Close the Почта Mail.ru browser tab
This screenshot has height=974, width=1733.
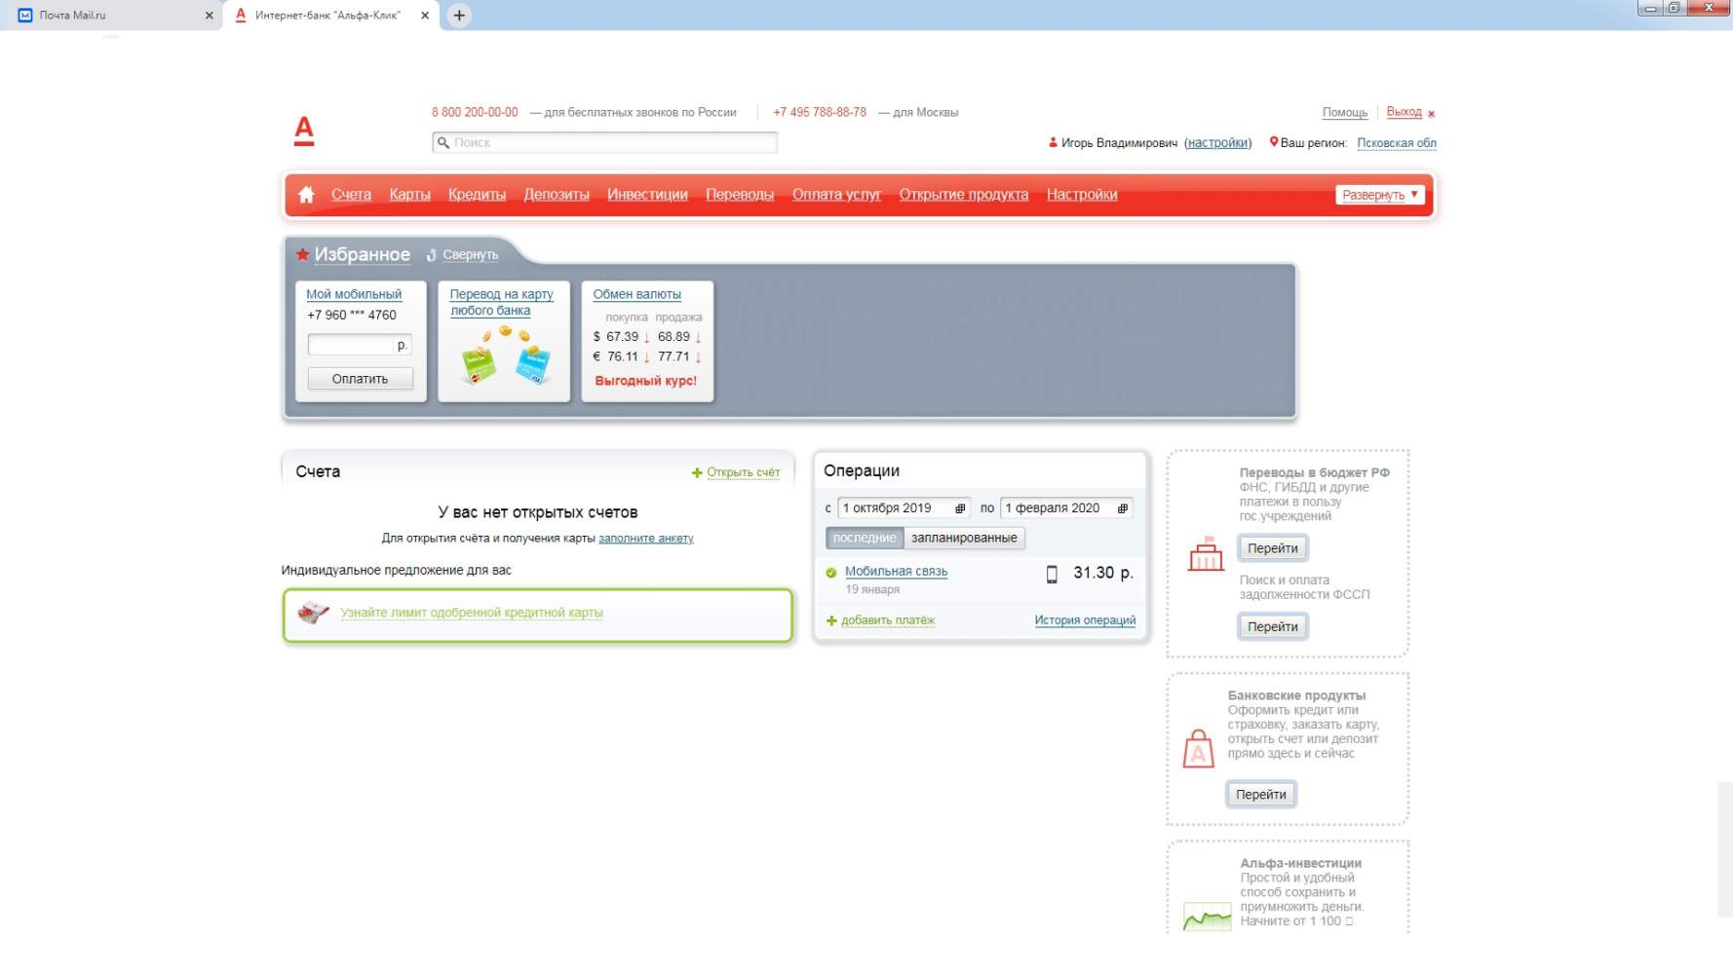point(209,16)
